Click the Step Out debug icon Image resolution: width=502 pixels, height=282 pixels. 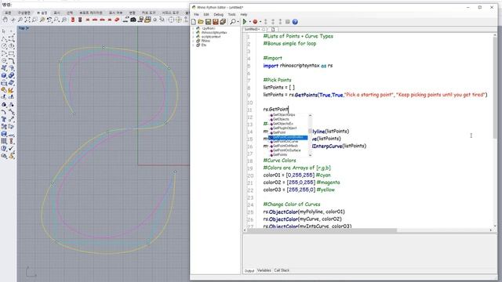[x=280, y=22]
